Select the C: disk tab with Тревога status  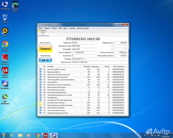point(43,32)
